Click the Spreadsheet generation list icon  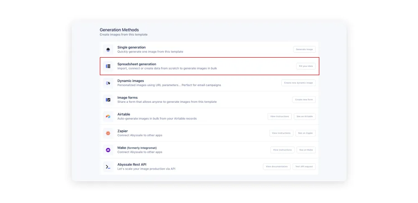[x=108, y=66]
